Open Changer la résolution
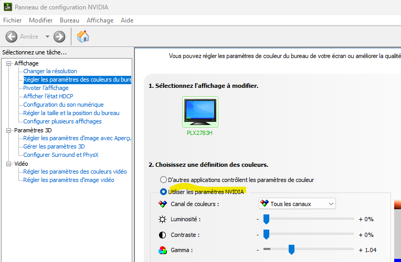 point(50,71)
